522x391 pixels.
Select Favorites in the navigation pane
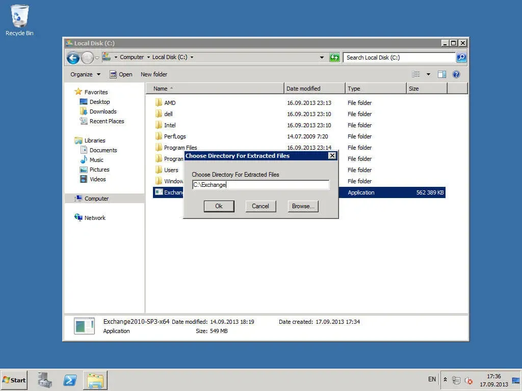pos(96,92)
